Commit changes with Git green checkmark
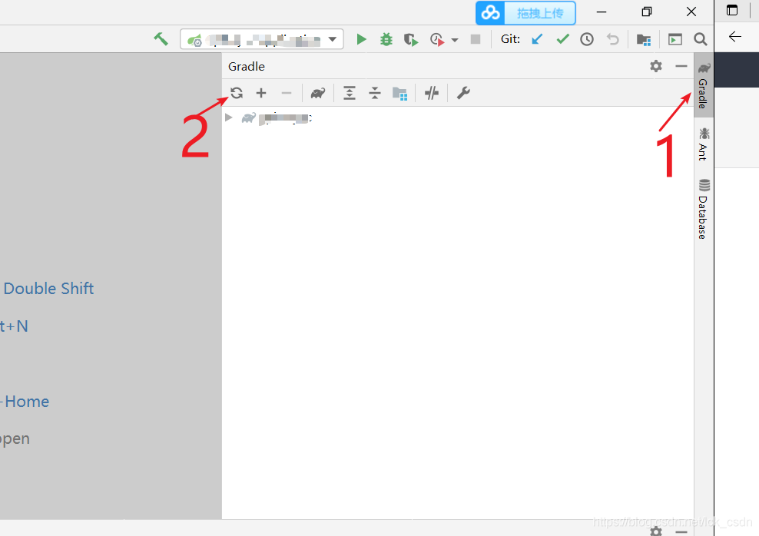 pyautogui.click(x=562, y=39)
